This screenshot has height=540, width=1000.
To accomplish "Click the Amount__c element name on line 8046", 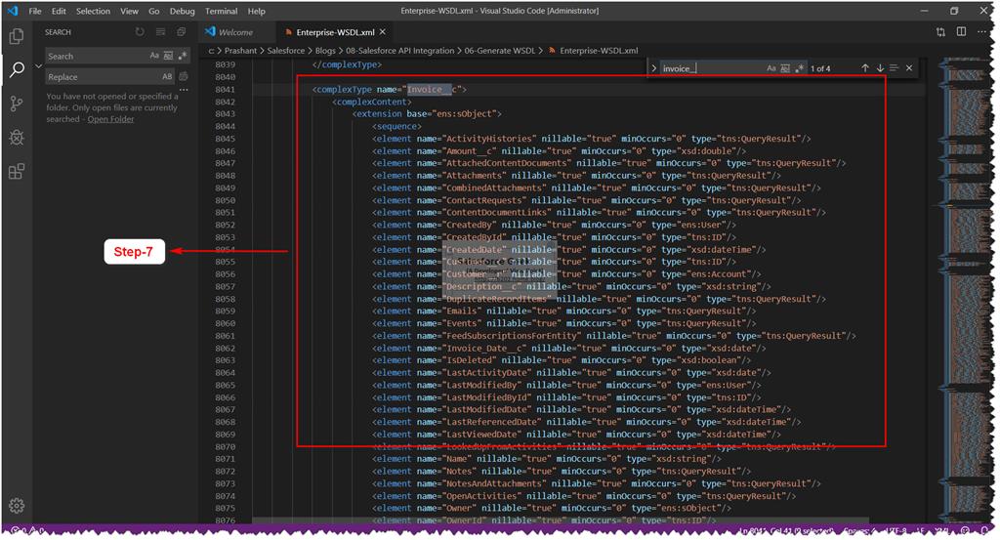I will pos(470,151).
